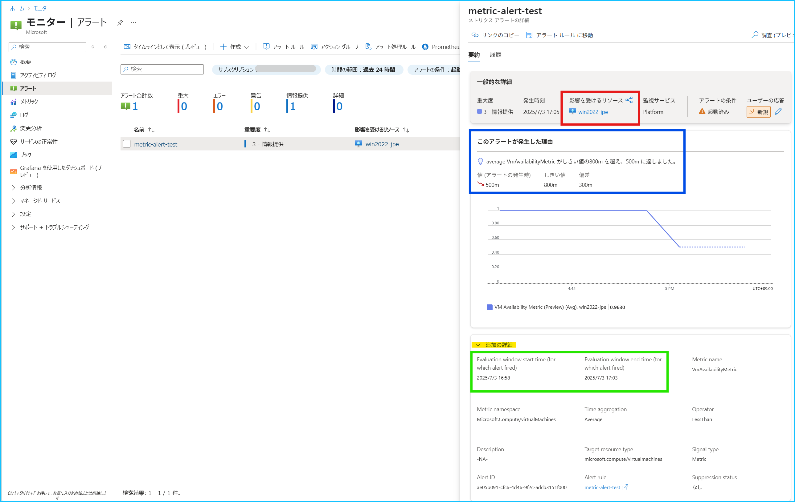
Task: Click the lightbulb icon in alert reason
Action: coord(480,161)
